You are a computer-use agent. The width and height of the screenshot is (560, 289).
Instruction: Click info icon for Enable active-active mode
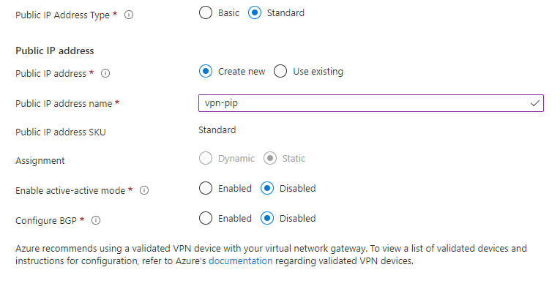[144, 190]
